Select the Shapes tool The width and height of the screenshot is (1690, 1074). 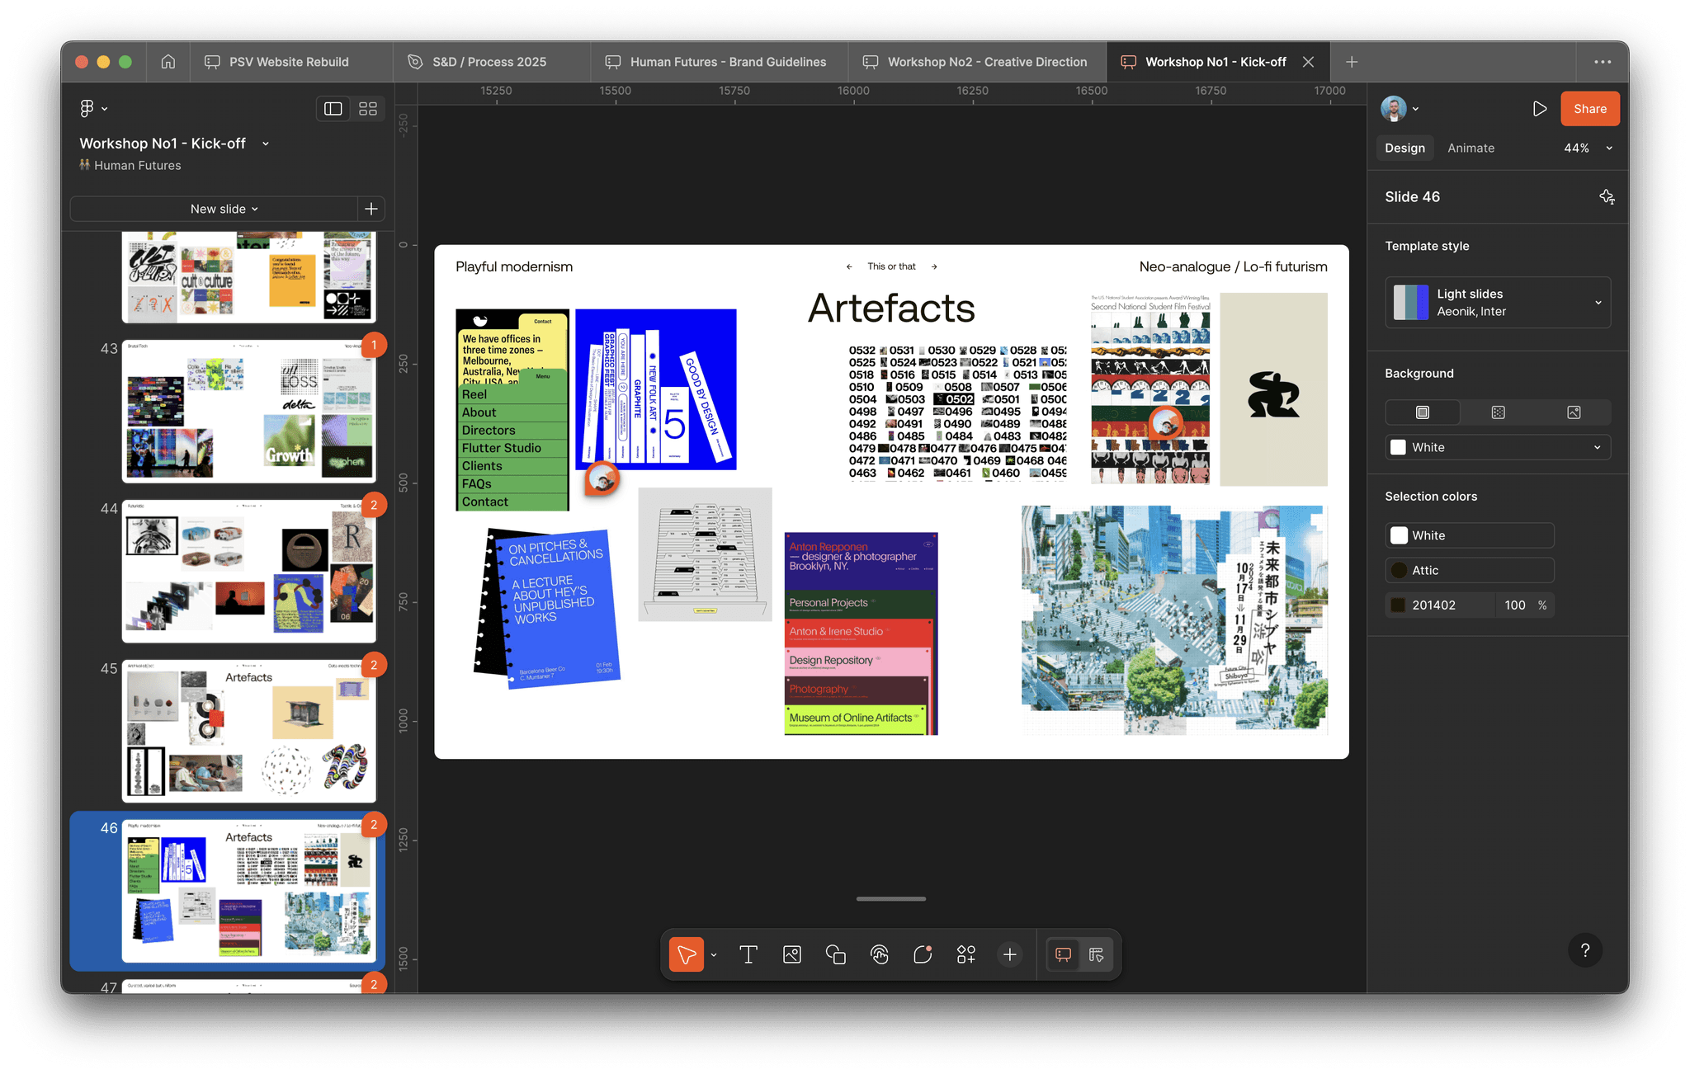point(836,954)
